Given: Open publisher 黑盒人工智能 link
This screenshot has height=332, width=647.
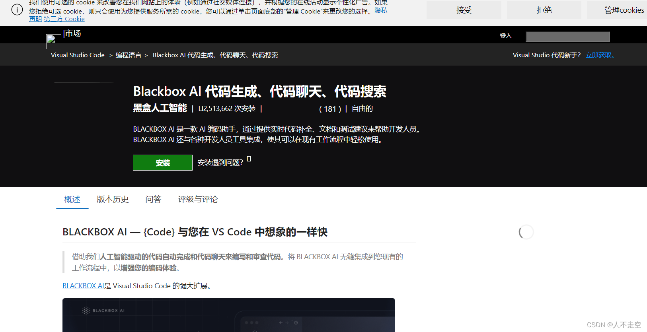Looking at the screenshot, I should [160, 108].
